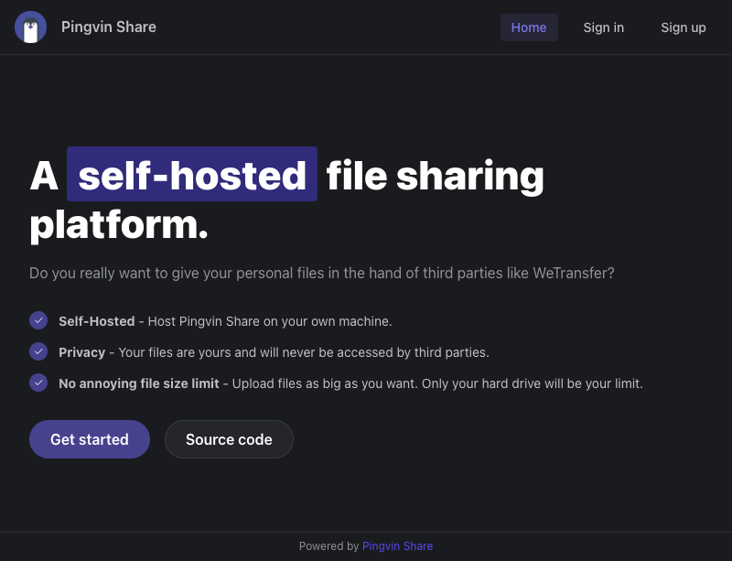Click the checkmark icon beside Self-Hosted
Viewport: 732px width, 561px height.
(38, 321)
